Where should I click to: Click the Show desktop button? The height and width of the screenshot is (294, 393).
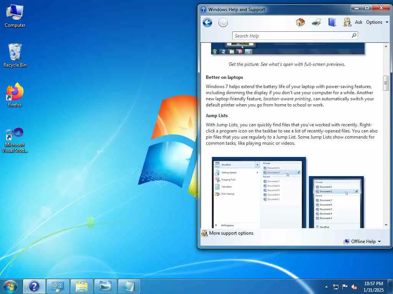(x=390, y=286)
